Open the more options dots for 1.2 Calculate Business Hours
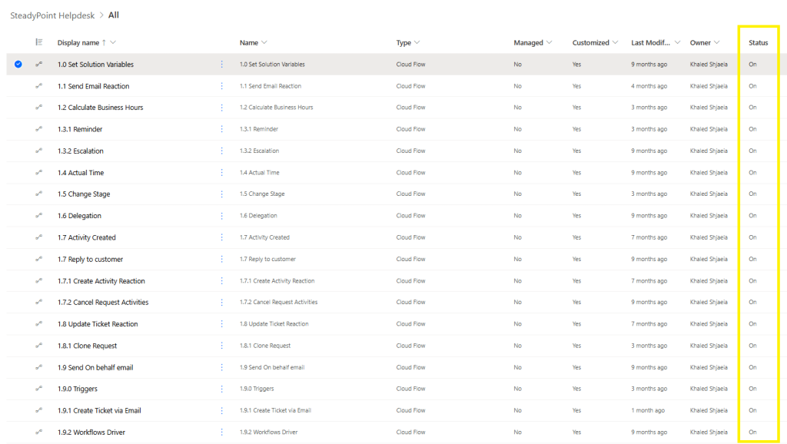The height and width of the screenshot is (444, 787). [222, 108]
